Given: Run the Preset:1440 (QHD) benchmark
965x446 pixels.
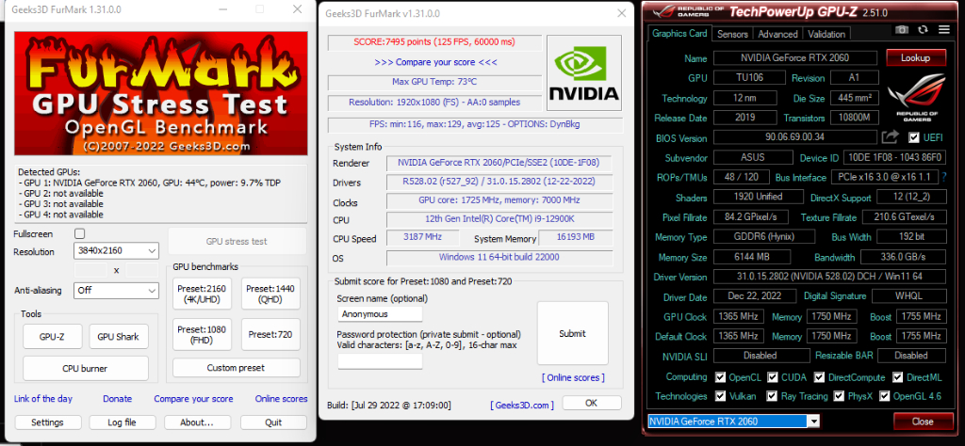Looking at the screenshot, I should pos(270,294).
